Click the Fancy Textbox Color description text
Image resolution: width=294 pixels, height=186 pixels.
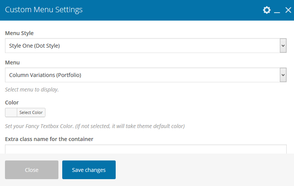95,126
